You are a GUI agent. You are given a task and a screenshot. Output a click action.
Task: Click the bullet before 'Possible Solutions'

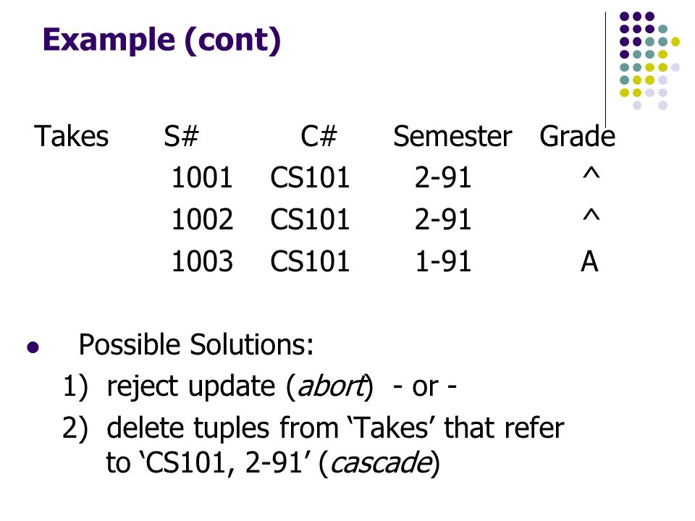click(33, 347)
